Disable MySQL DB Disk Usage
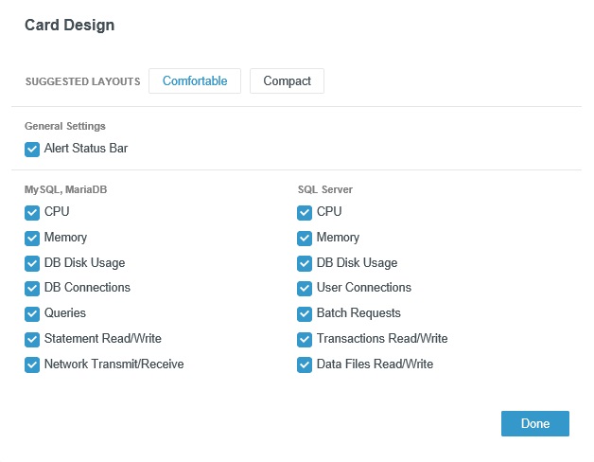 (x=32, y=263)
